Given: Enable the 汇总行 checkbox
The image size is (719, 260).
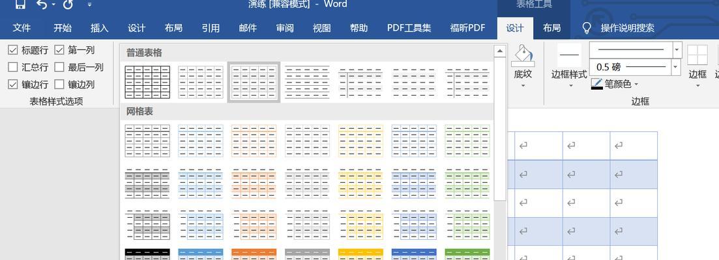Looking at the screenshot, I should 13,67.
